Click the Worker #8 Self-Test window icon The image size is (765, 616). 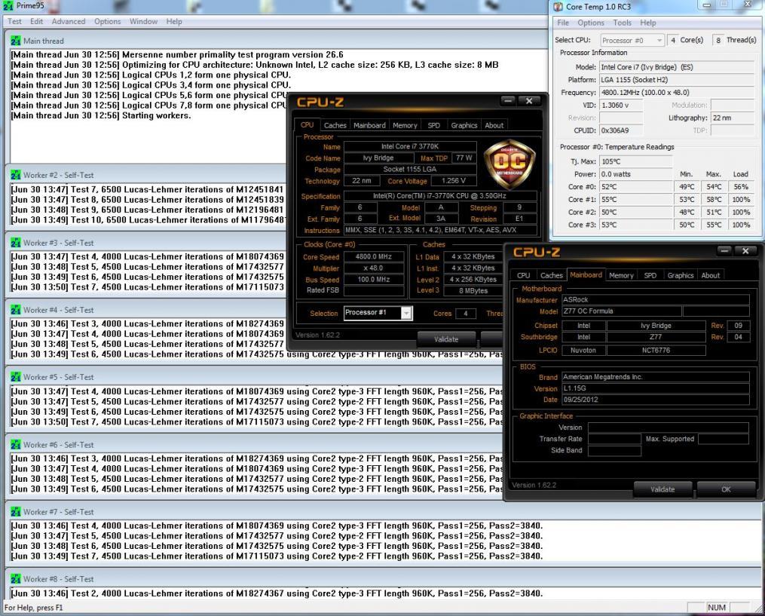pyautogui.click(x=15, y=579)
